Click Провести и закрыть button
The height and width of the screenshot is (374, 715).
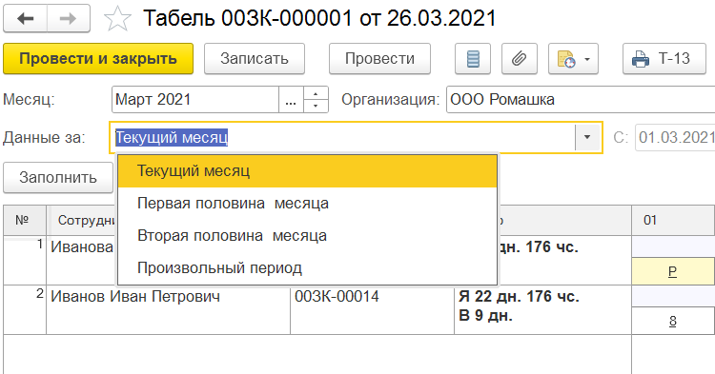[98, 59]
